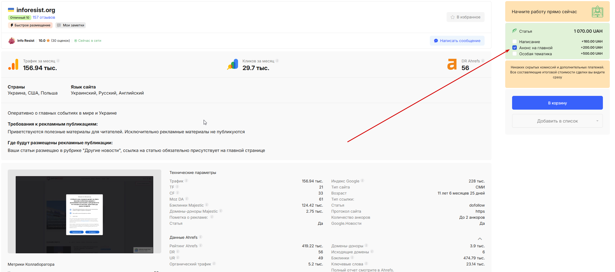This screenshot has width=615, height=272.
Task: Click the 11 лет 6 месяцев 25 дней value
Action: (461, 193)
